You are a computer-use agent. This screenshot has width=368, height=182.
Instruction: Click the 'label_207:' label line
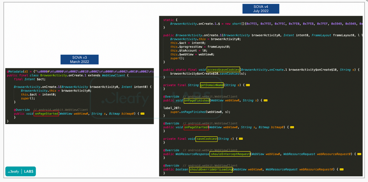(172, 108)
